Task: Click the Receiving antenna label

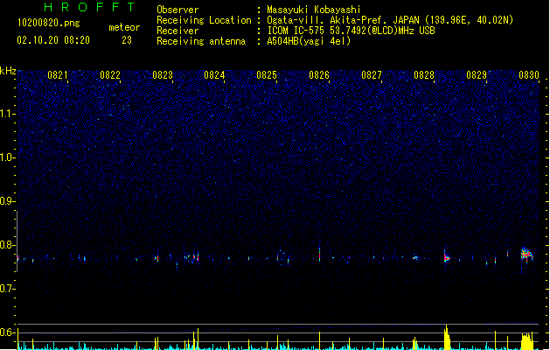Action: (201, 41)
